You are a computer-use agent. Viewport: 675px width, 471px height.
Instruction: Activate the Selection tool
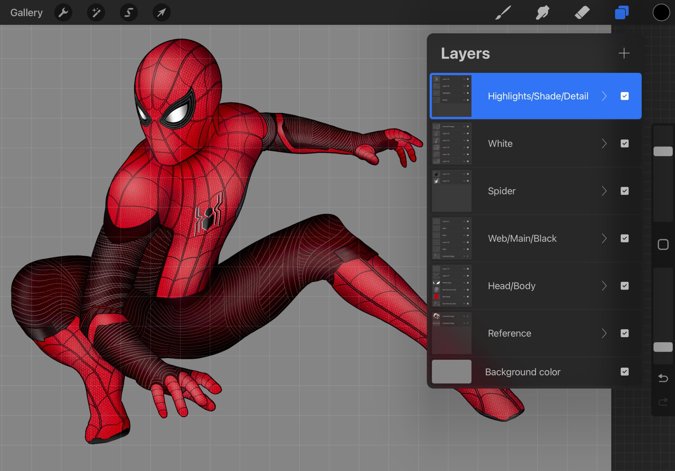tap(129, 13)
